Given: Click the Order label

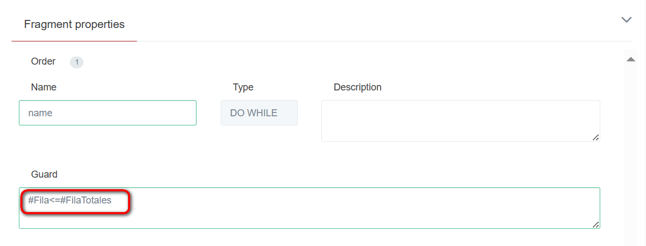Looking at the screenshot, I should pyautogui.click(x=43, y=61).
